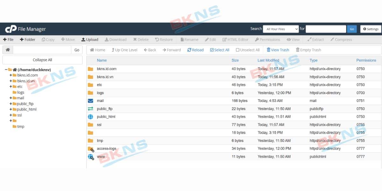
Task: Click the directory path input field
Action: pyautogui.click(x=42, y=50)
